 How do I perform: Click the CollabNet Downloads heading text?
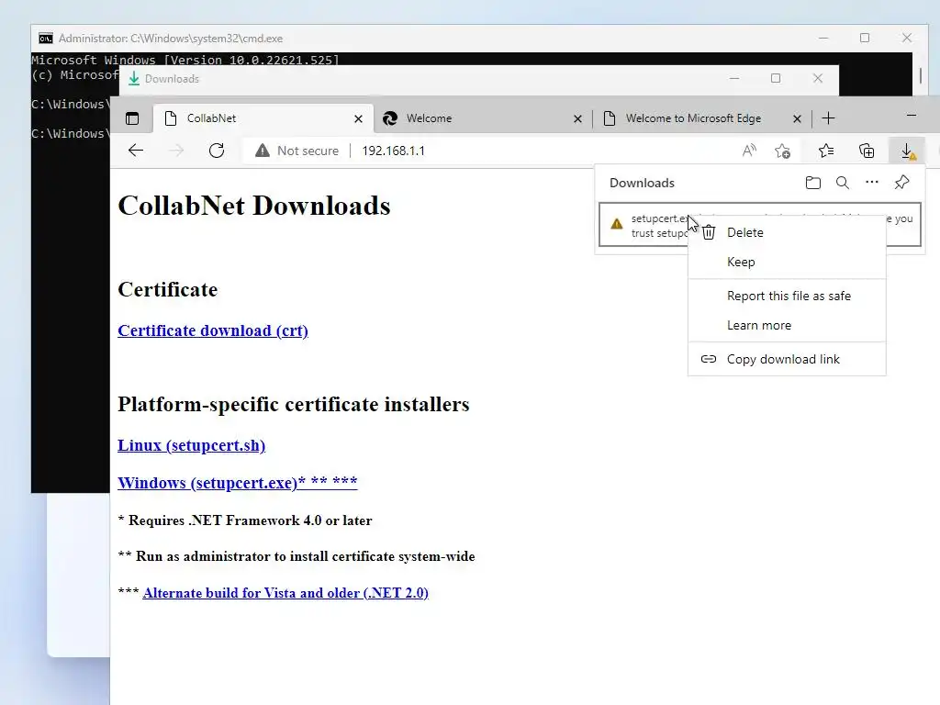[254, 206]
